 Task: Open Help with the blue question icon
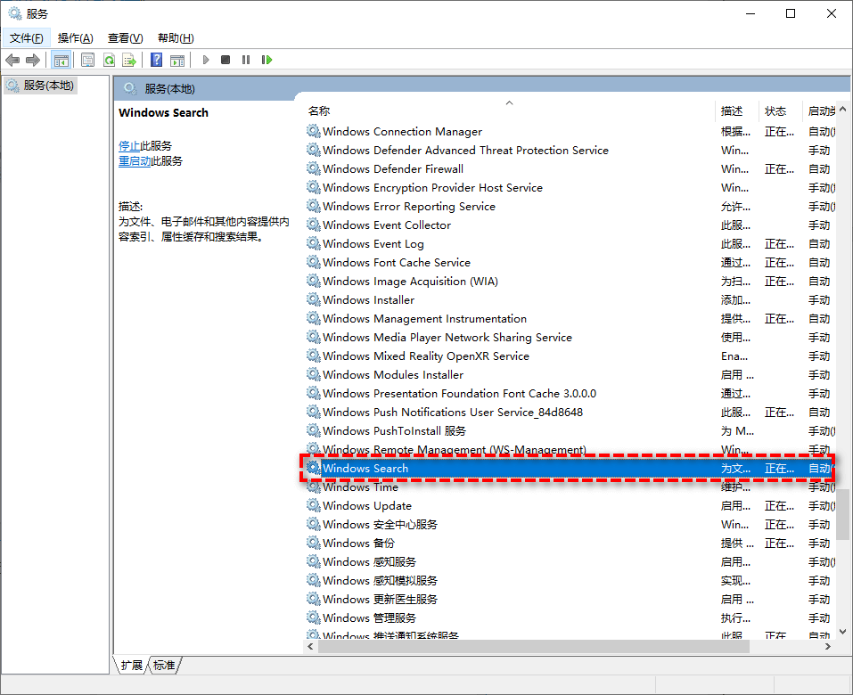[157, 60]
